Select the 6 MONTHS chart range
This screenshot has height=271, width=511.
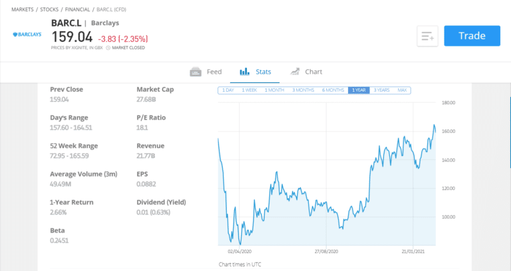333,90
